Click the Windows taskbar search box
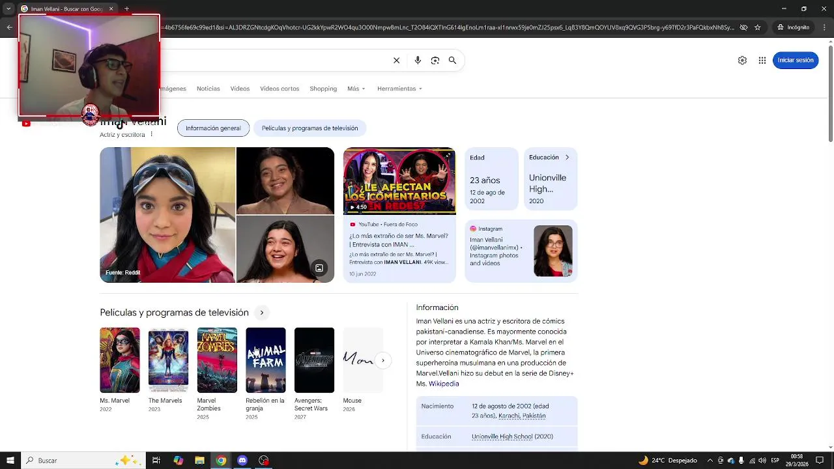Image resolution: width=834 pixels, height=469 pixels. pos(83,461)
